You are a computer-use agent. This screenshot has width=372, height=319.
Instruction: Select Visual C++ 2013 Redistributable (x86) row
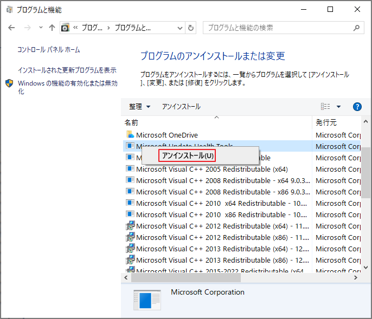pyautogui.click(x=222, y=260)
